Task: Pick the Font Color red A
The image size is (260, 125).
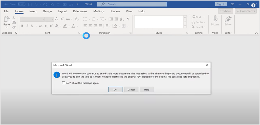Action: coord(74,26)
